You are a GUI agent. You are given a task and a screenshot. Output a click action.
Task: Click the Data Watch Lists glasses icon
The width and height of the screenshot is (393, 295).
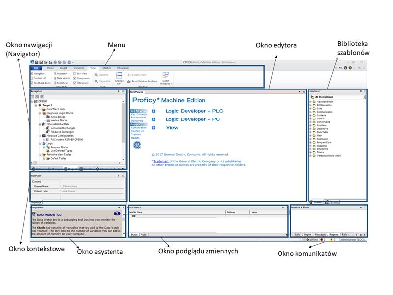click(x=44, y=109)
